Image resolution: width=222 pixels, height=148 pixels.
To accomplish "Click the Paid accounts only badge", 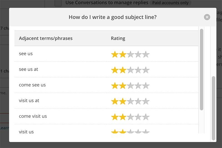I will [170, 3].
